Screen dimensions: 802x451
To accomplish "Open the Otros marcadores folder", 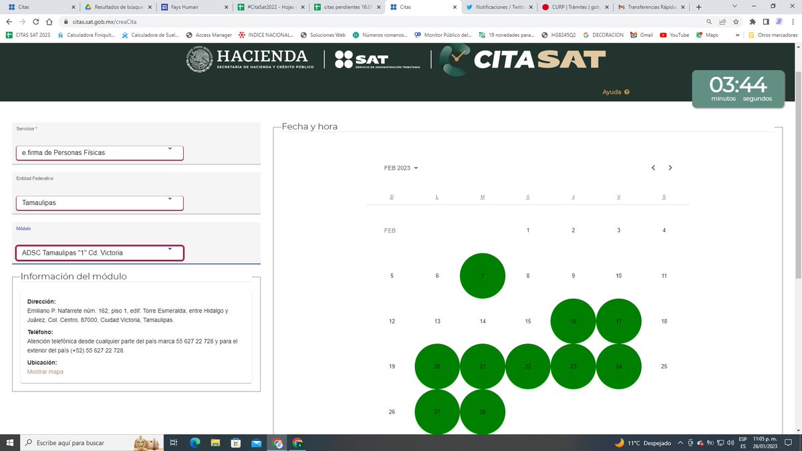I will click(x=773, y=35).
